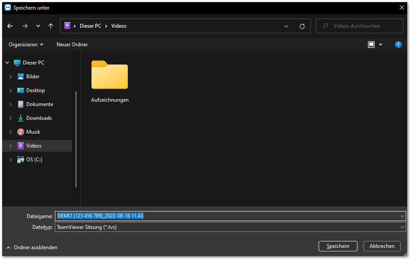Click the navigation pane scrollbar
Screen dimensions: 411x260
click(76, 139)
